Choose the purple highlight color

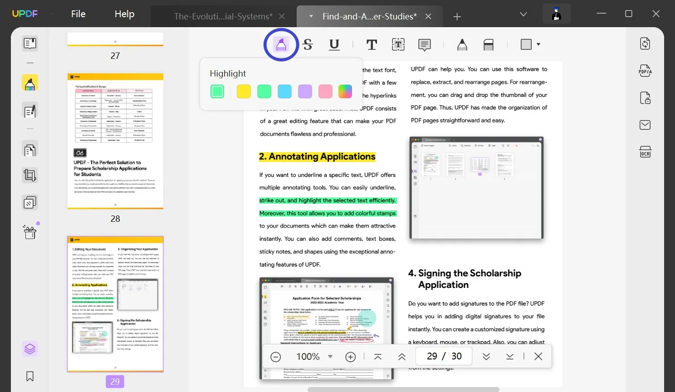(305, 91)
